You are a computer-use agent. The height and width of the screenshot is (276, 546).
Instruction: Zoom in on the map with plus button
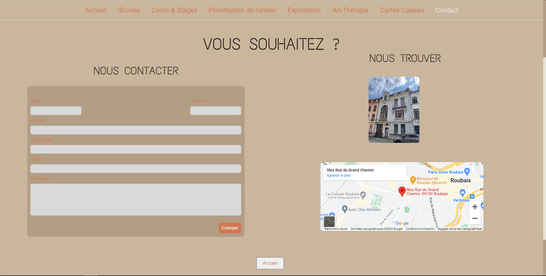click(x=475, y=207)
